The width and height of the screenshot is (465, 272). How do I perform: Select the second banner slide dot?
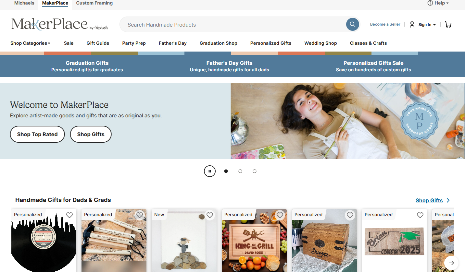[x=240, y=171]
